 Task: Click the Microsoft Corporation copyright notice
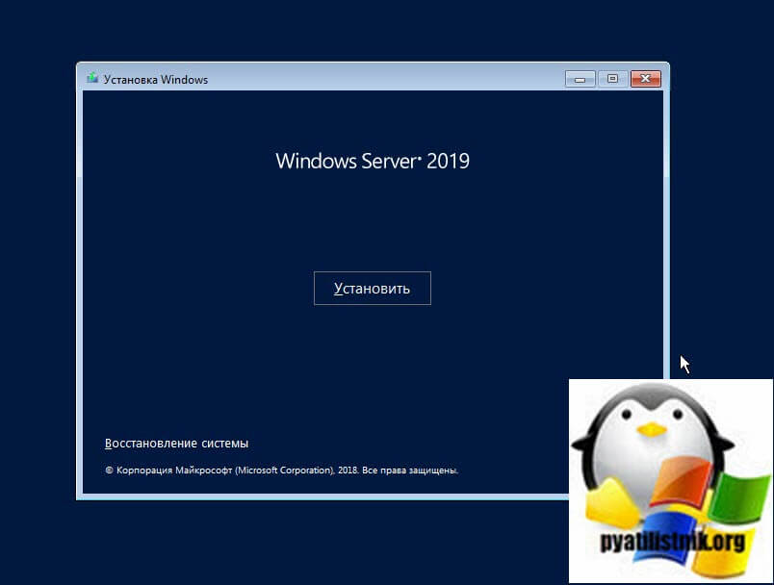pyautogui.click(x=281, y=471)
